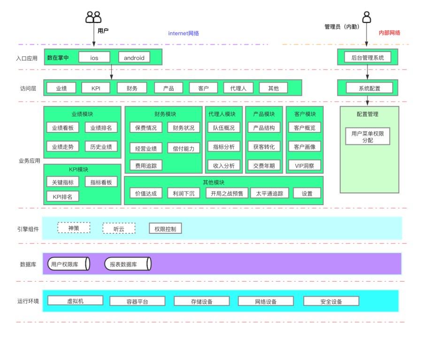Select the ios entry box
Image resolution: width=421 pixels, height=338 pixels.
[94, 58]
